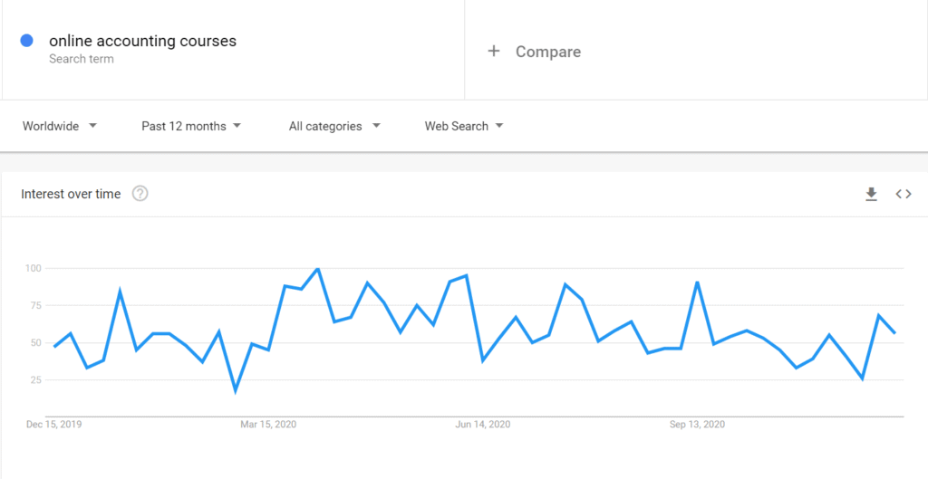Screen dimensions: 928x479
Task: Click the Dec 15, 2019 axis label
Action: pyautogui.click(x=53, y=424)
